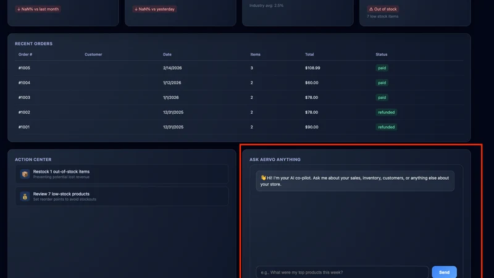The image size is (494, 278).
Task: Click the Status column header
Action: click(x=382, y=54)
